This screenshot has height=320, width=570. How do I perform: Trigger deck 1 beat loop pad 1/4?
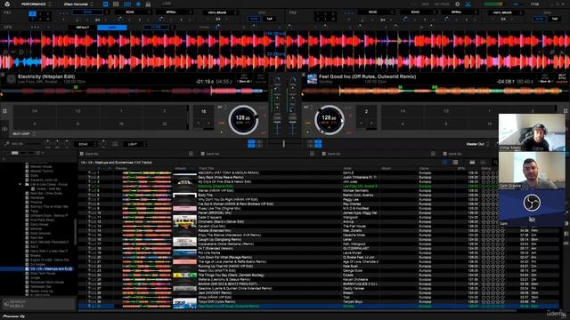[35, 111]
